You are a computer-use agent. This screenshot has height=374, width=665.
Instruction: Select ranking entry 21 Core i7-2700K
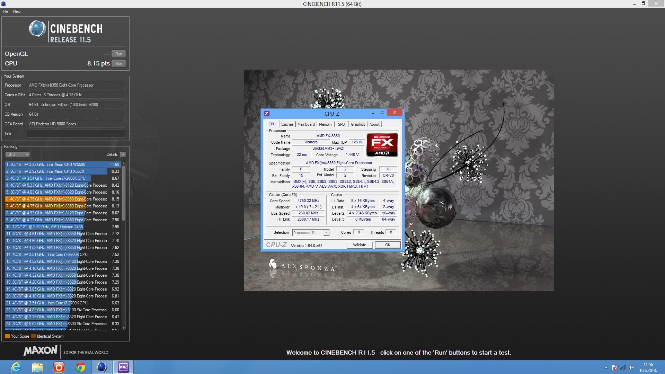(62, 303)
